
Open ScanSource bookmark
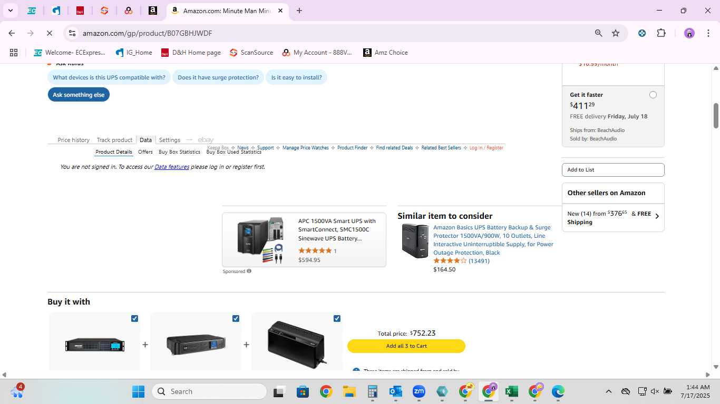pos(251,53)
